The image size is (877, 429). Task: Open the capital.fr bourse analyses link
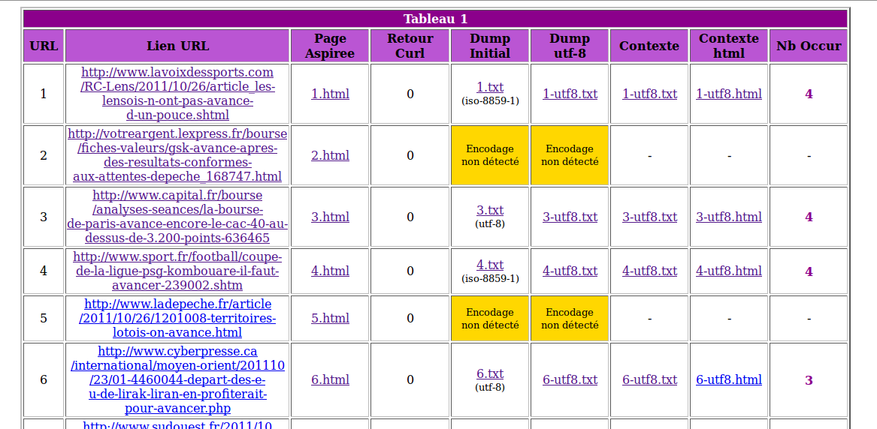click(177, 217)
